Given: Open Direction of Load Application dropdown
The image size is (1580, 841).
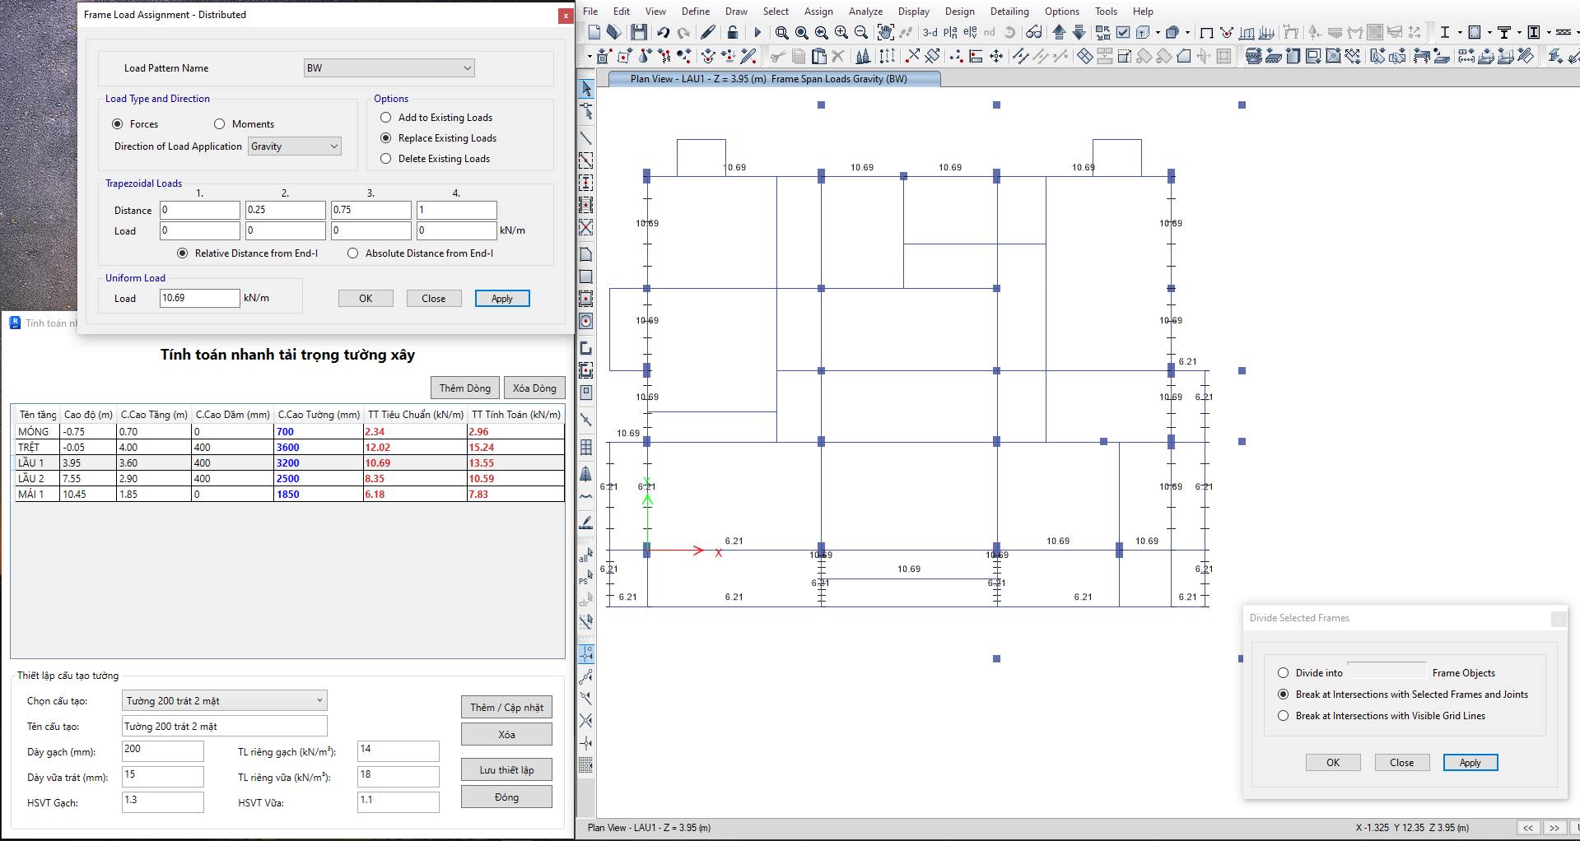Looking at the screenshot, I should pos(294,146).
